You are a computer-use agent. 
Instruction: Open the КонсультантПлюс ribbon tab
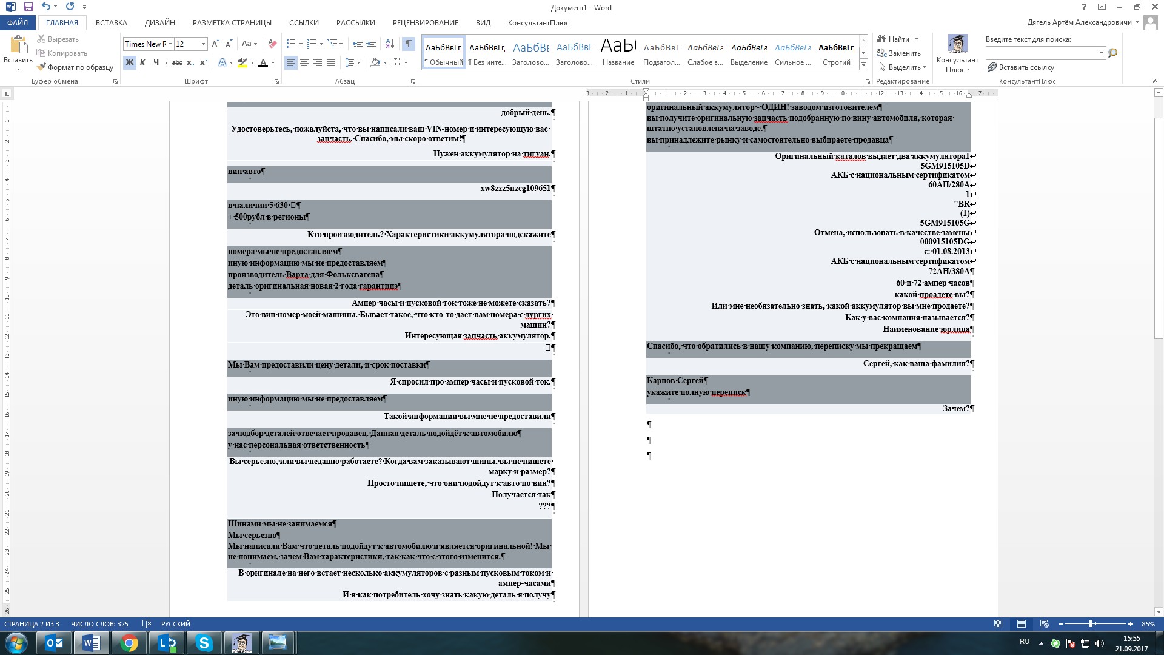pyautogui.click(x=538, y=22)
